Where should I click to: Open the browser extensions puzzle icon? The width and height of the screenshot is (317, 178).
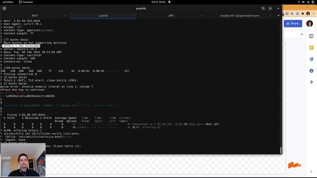click(303, 13)
